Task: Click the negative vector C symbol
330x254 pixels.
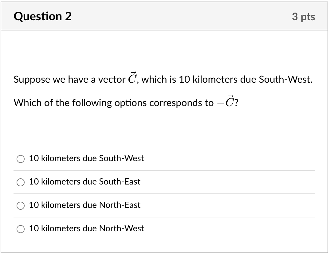Action: (226, 101)
